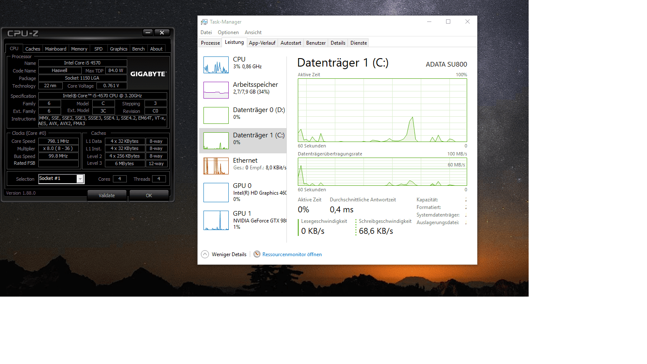Click Validate button in CPU-Z
Viewport: 647px width, 364px height.
point(107,195)
